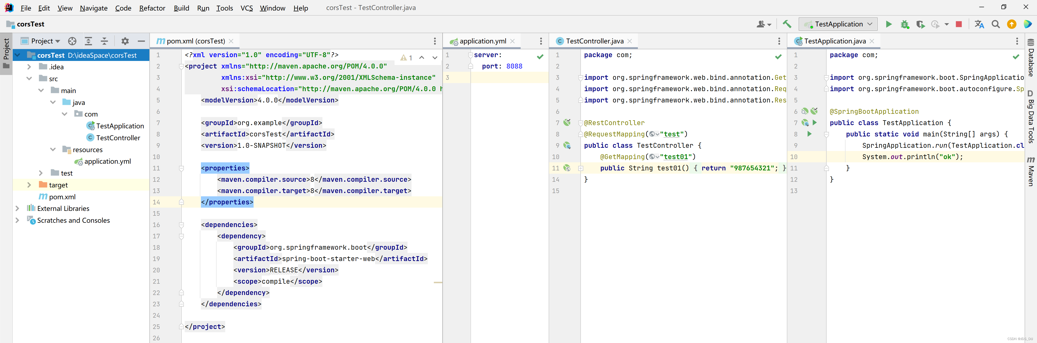This screenshot has width=1037, height=343.
Task: Open Search Everywhere magnifier icon
Action: tap(995, 24)
